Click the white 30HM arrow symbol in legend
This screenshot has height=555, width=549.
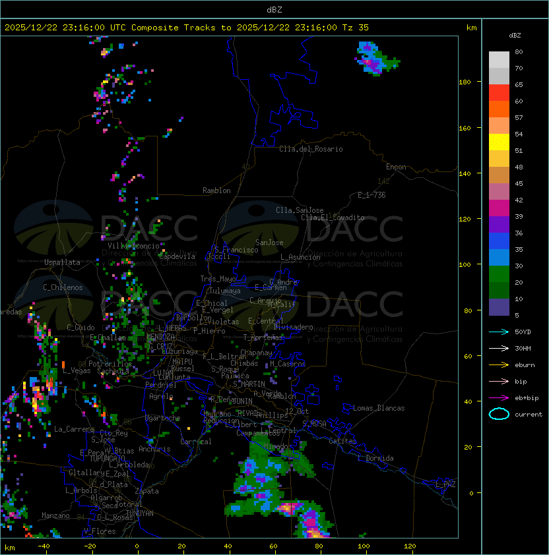[499, 348]
